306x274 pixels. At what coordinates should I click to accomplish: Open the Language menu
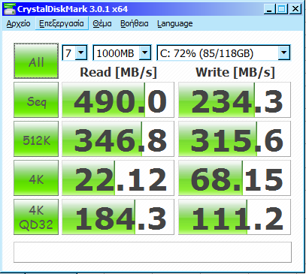click(175, 23)
